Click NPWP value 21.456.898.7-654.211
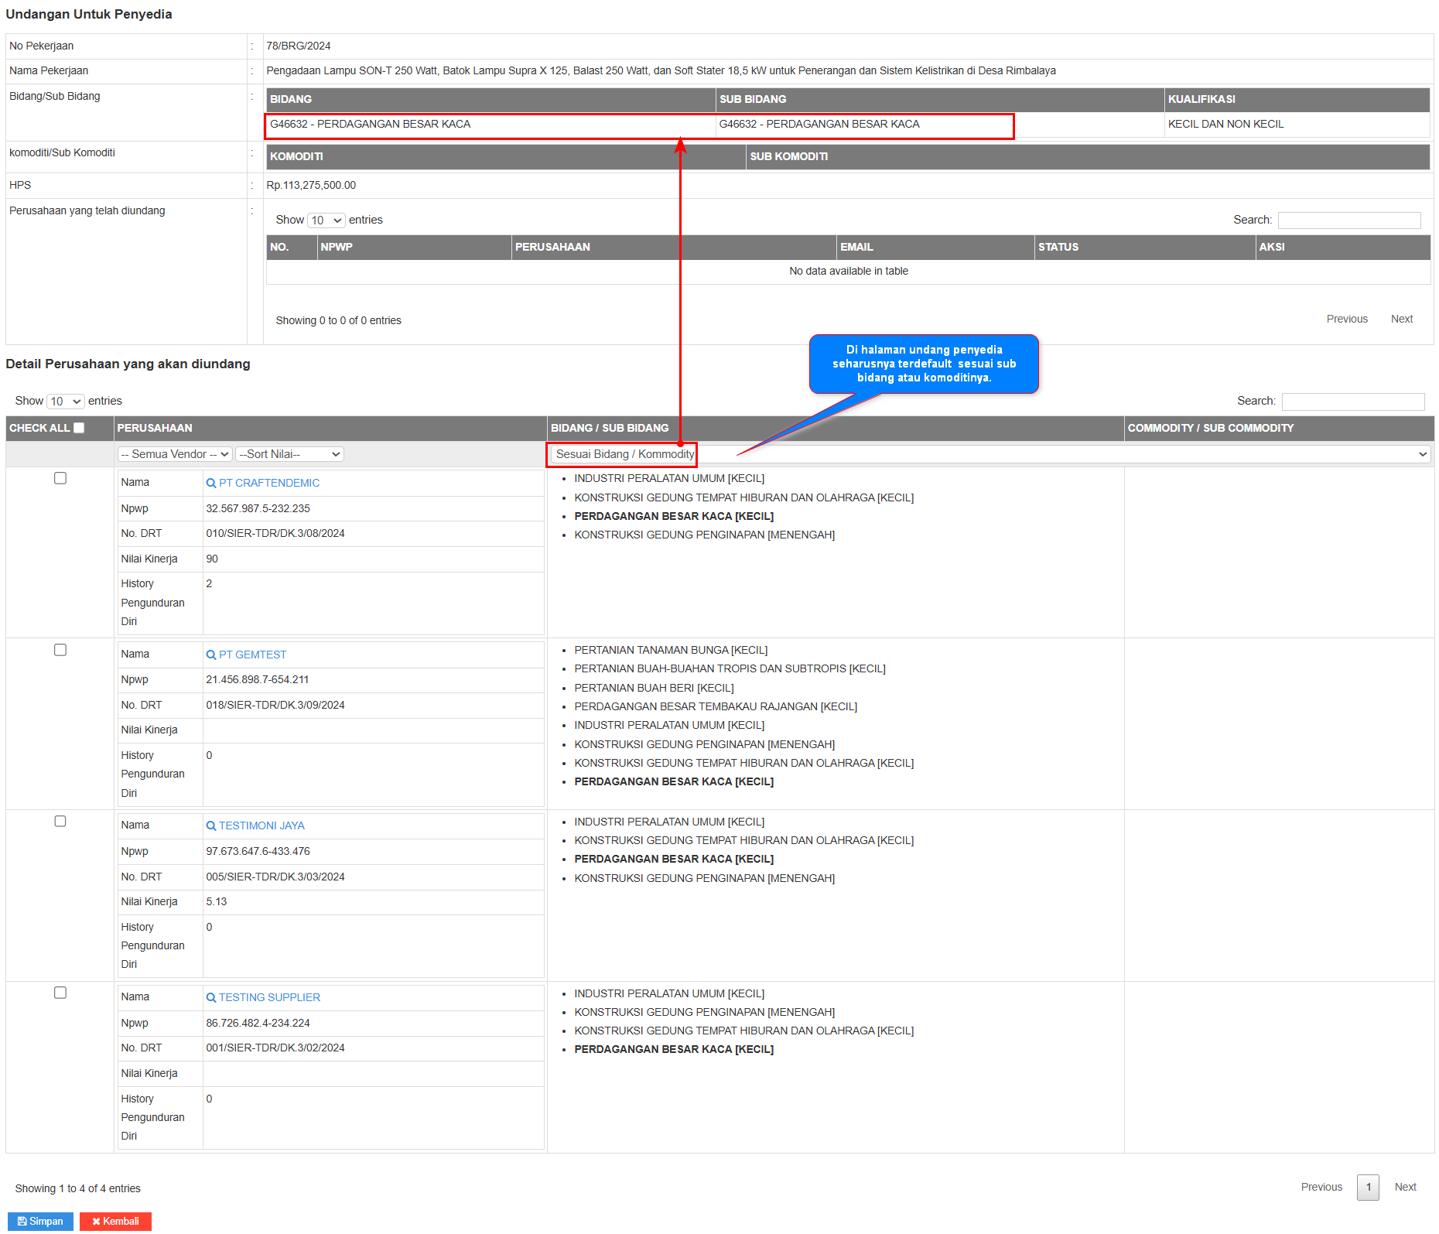Viewport: 1439px width, 1234px height. (x=258, y=680)
